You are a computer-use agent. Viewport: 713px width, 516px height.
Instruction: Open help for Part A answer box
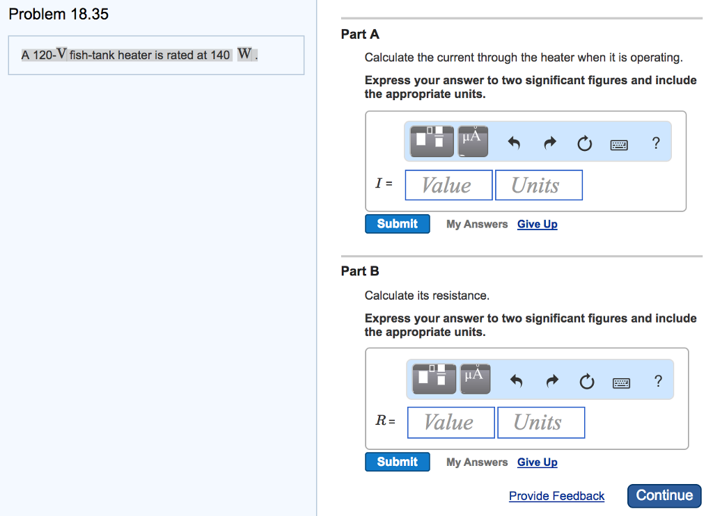[655, 144]
